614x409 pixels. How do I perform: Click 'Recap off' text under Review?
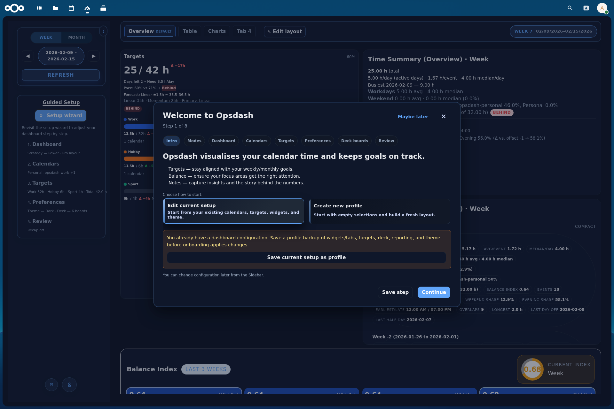[x=36, y=230]
